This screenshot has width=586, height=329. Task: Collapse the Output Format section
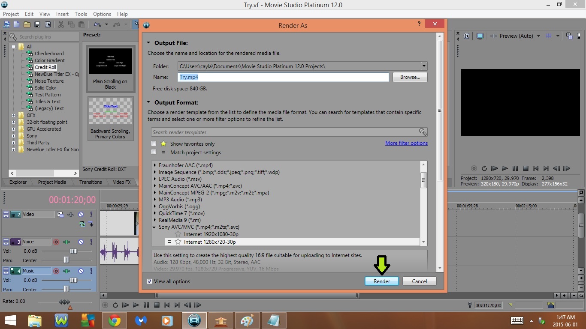(149, 102)
